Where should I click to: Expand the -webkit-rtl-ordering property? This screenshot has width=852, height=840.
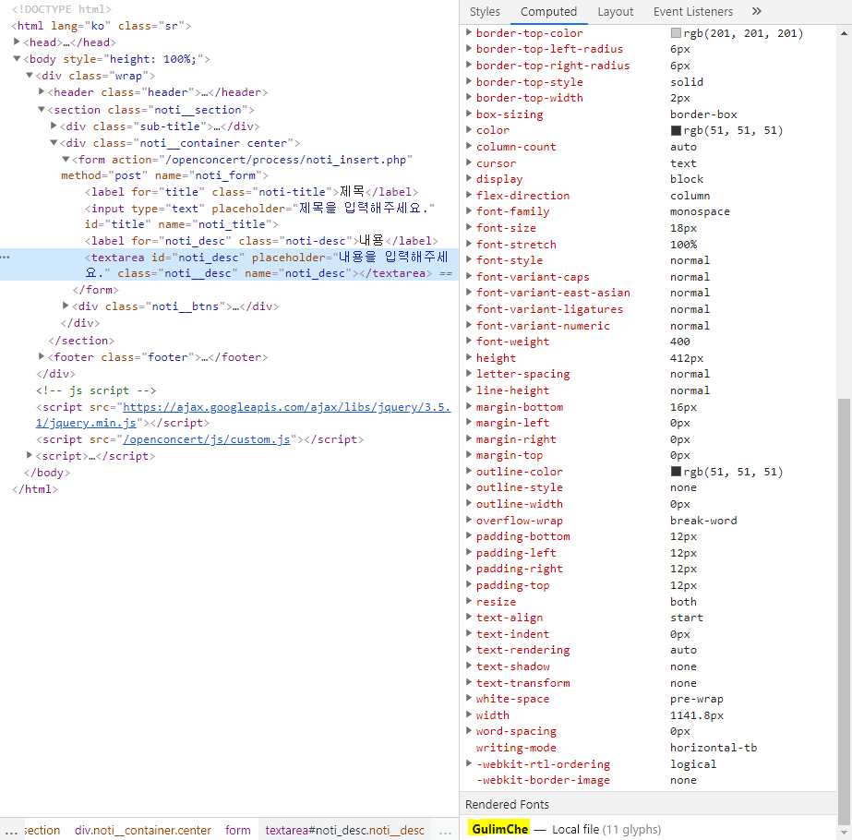[x=468, y=762]
